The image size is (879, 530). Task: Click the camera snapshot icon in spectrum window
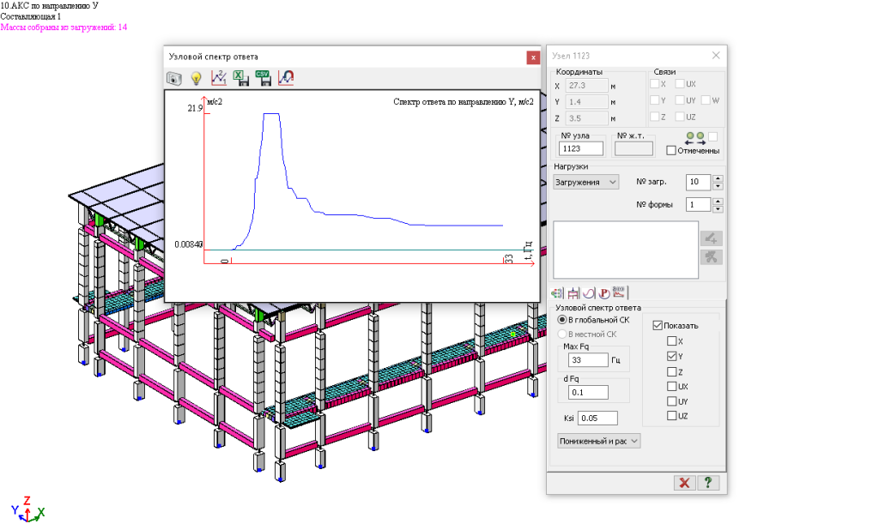tap(174, 78)
